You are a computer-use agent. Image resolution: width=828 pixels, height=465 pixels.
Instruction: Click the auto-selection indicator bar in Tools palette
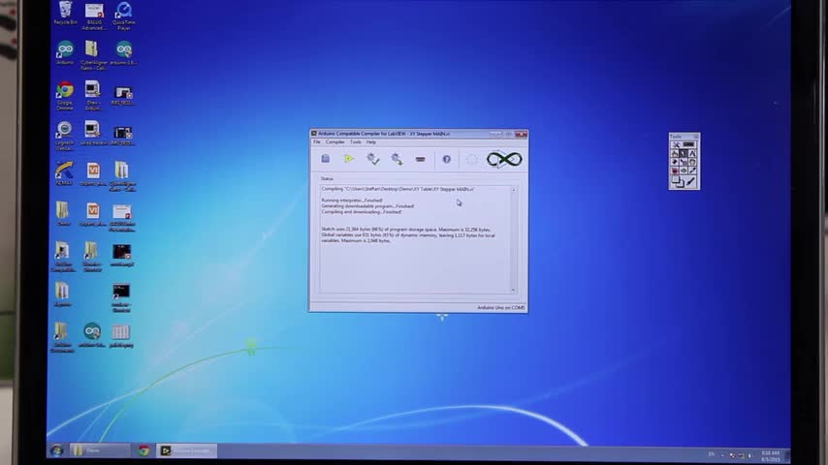click(688, 144)
